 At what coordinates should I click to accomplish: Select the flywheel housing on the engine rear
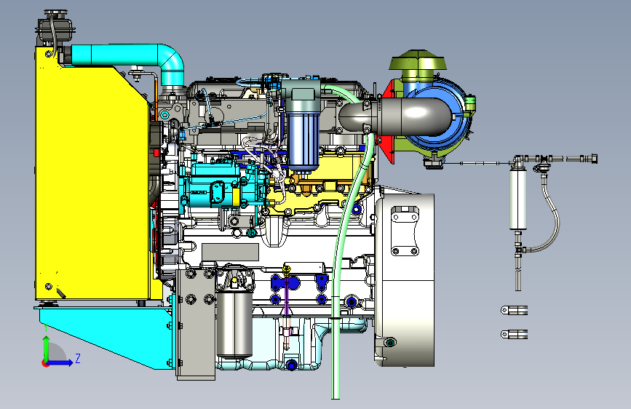(x=405, y=279)
